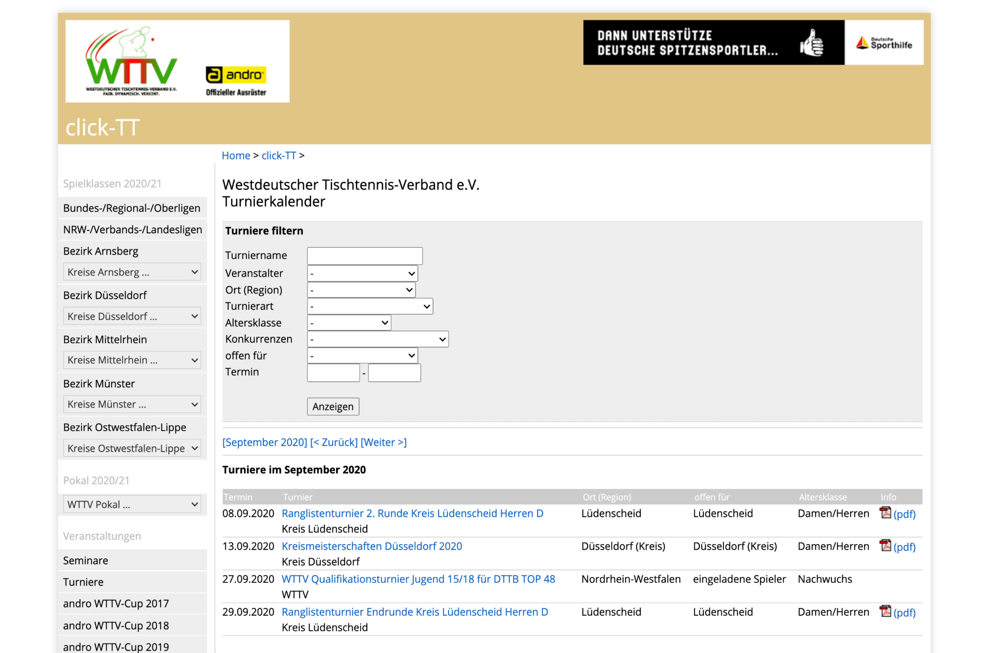The width and height of the screenshot is (988, 653).
Task: Open NRW-/Verbands-/Landesligen menu item
Action: tap(132, 229)
